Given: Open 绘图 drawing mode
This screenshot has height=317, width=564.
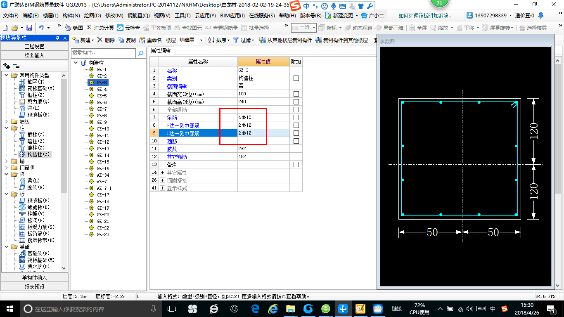Looking at the screenshot, I should click(74, 28).
